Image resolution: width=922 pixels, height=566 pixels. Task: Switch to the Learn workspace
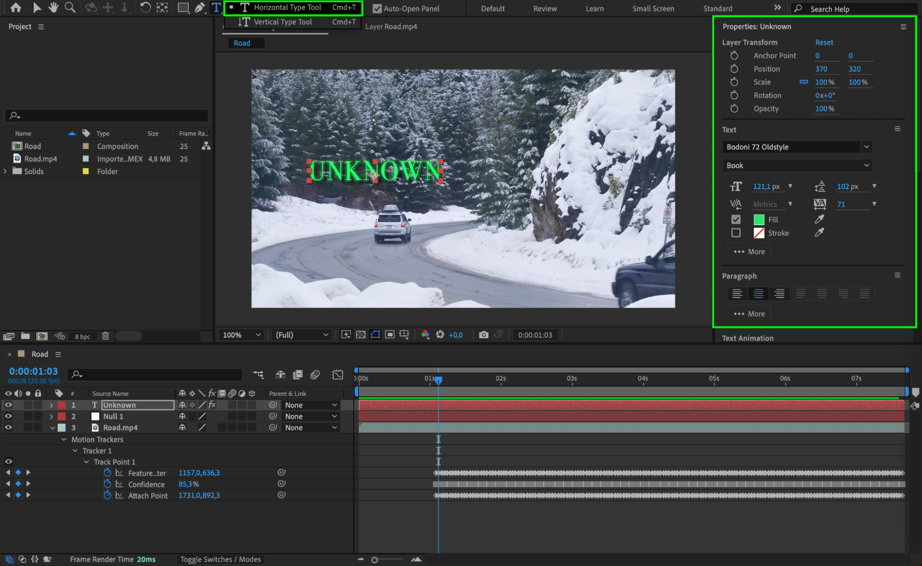(x=595, y=8)
